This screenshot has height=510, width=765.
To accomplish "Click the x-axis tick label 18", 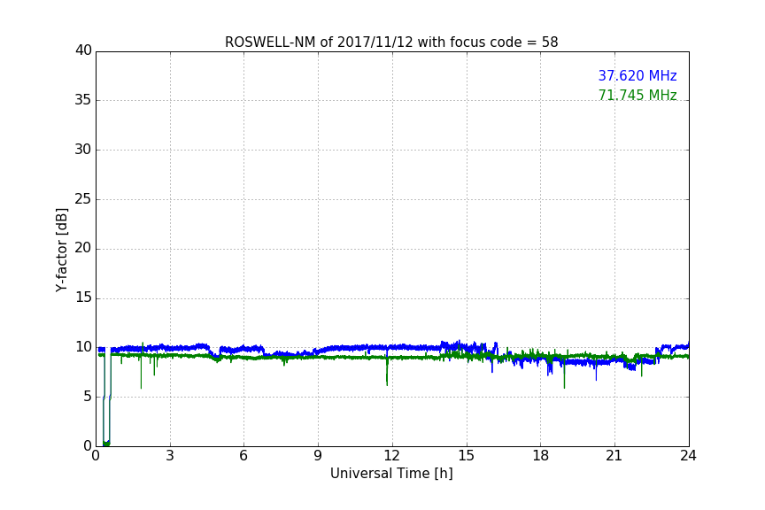I will (x=541, y=456).
